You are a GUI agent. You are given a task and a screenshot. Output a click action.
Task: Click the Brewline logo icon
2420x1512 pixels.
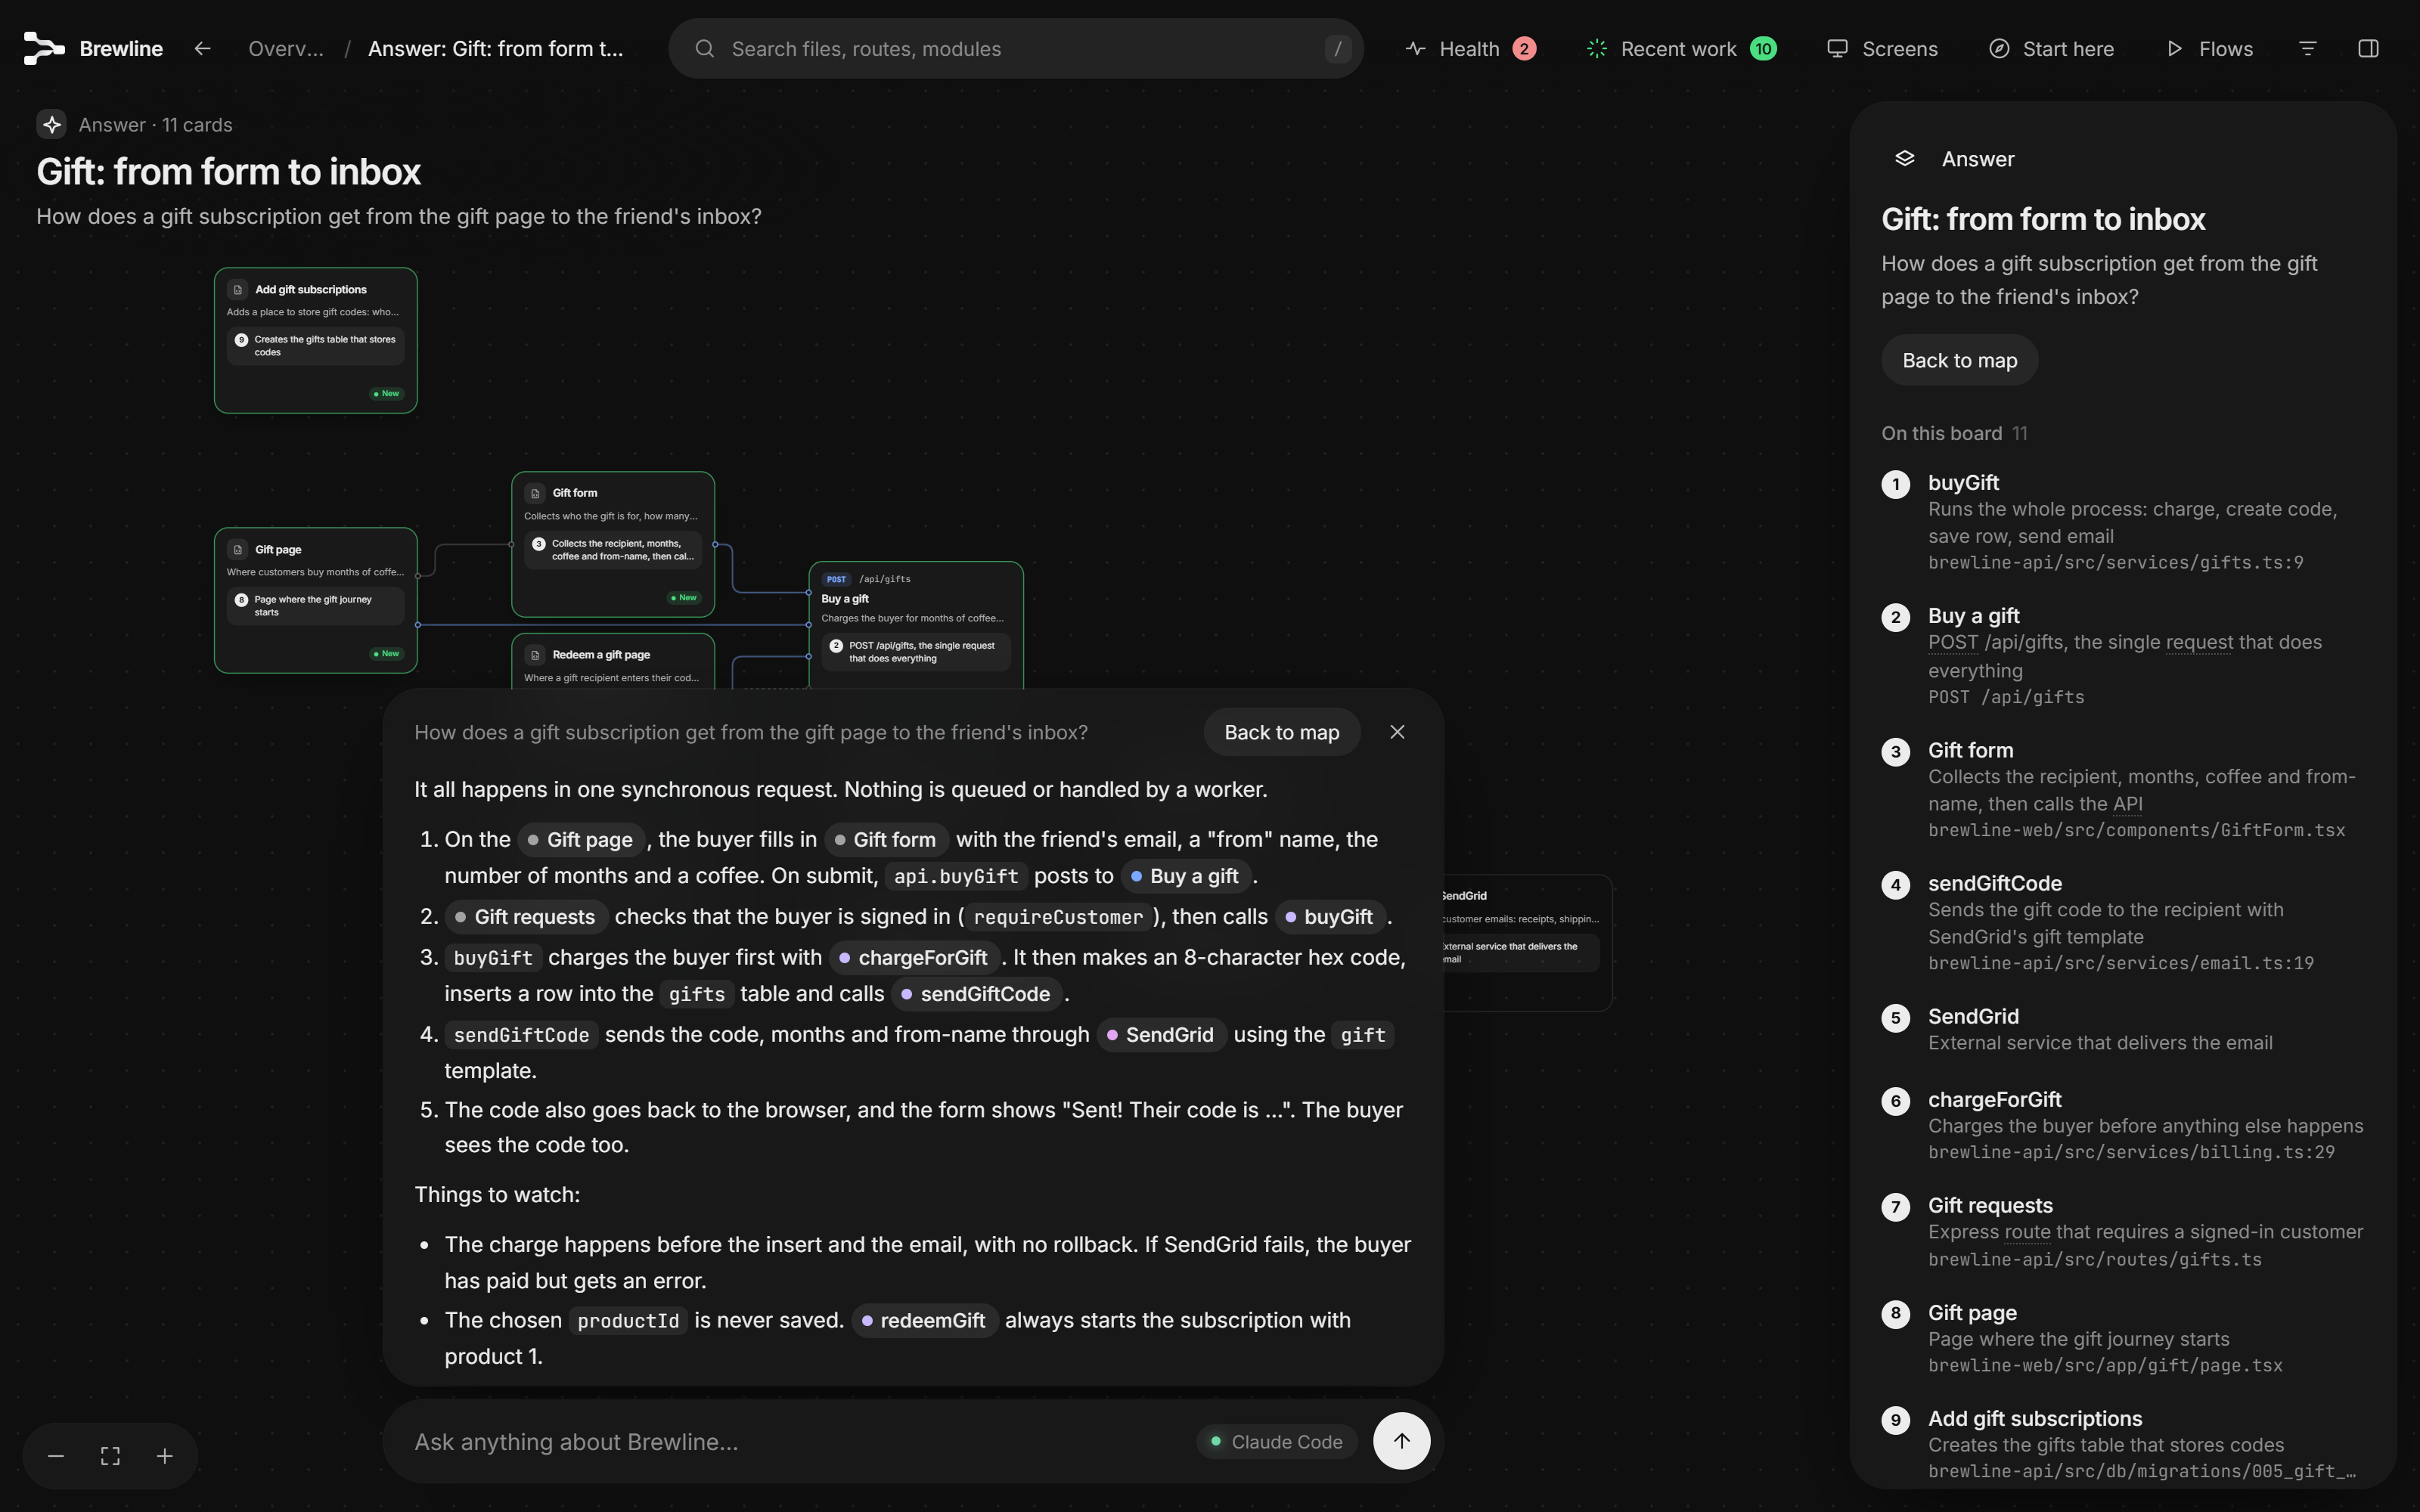(44, 48)
